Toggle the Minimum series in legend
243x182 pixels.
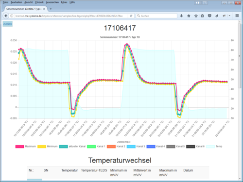(x=48, y=147)
